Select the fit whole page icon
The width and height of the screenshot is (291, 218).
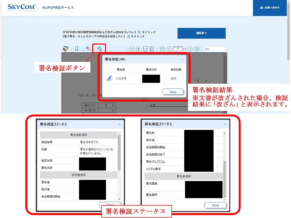(152, 49)
